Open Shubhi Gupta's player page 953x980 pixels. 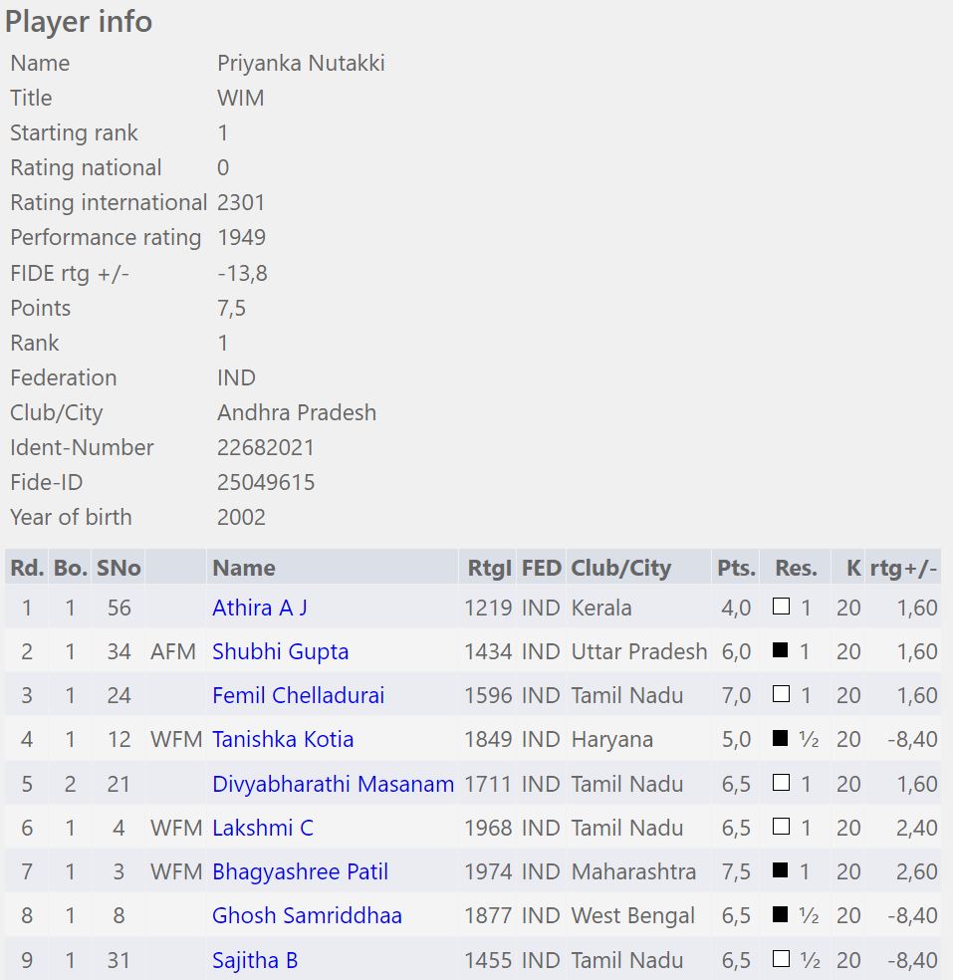pos(280,651)
